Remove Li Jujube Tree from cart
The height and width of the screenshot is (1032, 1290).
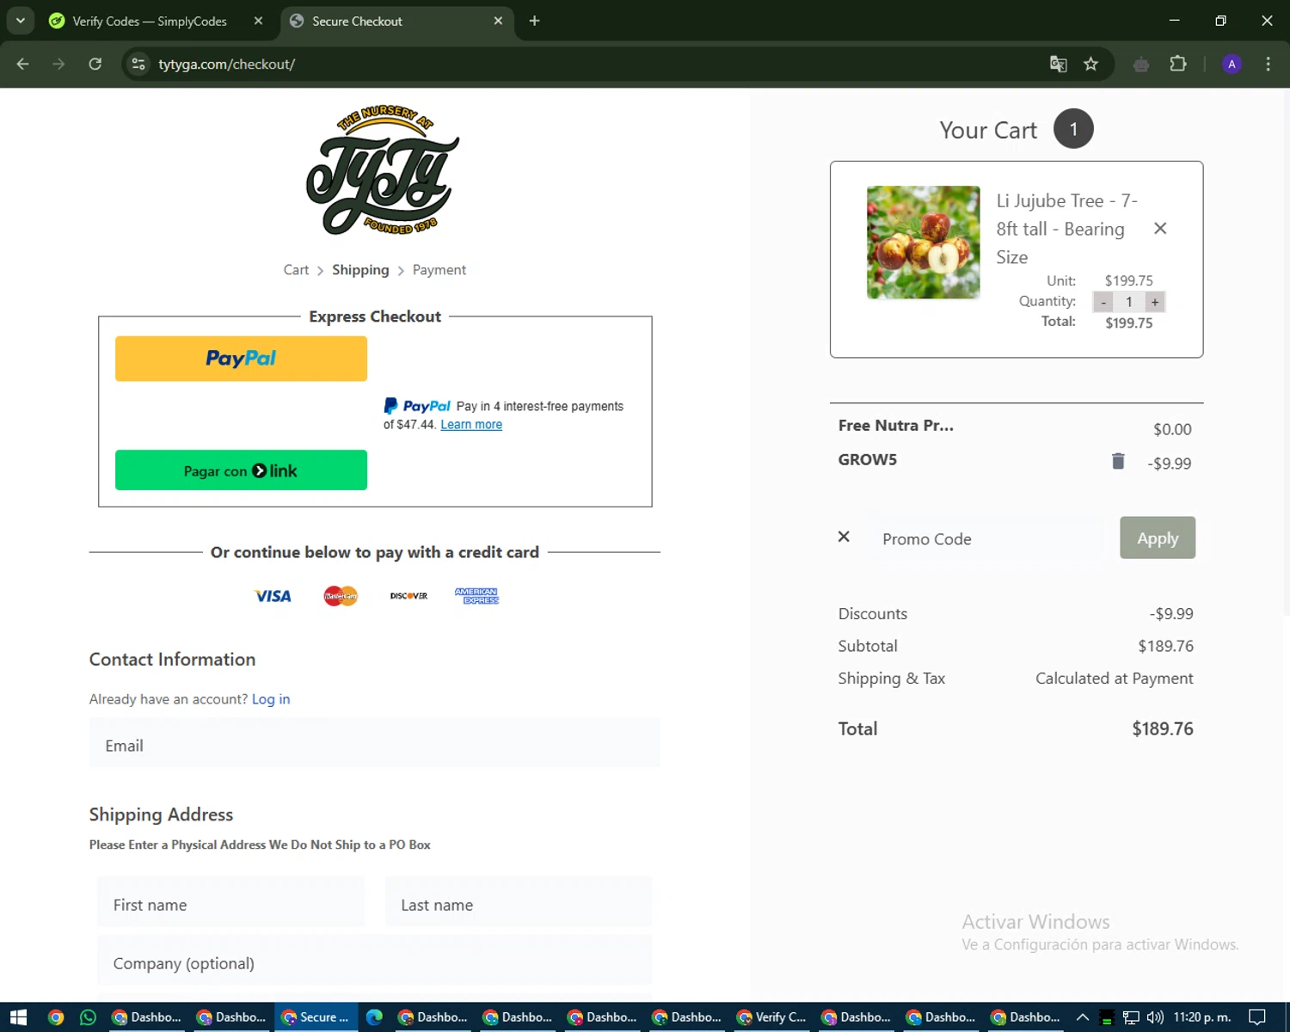[1160, 229]
